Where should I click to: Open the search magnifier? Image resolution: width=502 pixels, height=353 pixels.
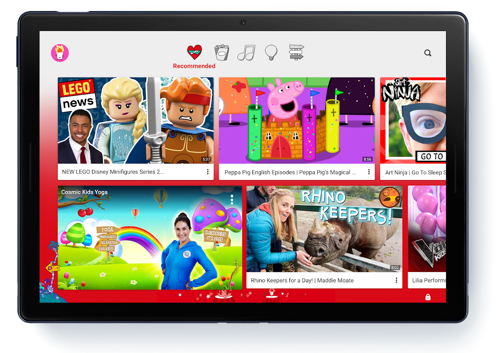(x=428, y=53)
